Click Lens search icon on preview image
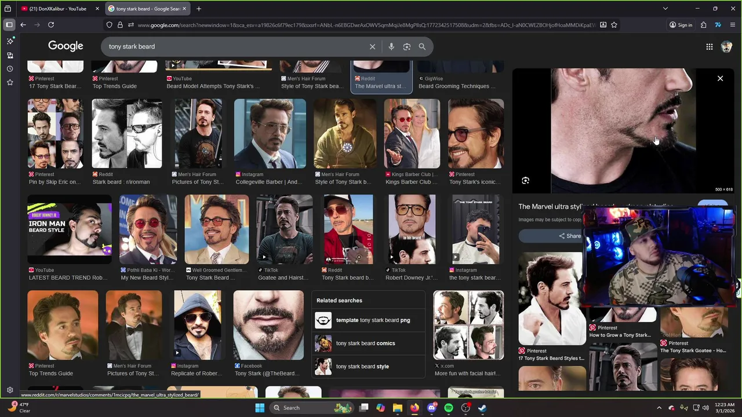 525,181
